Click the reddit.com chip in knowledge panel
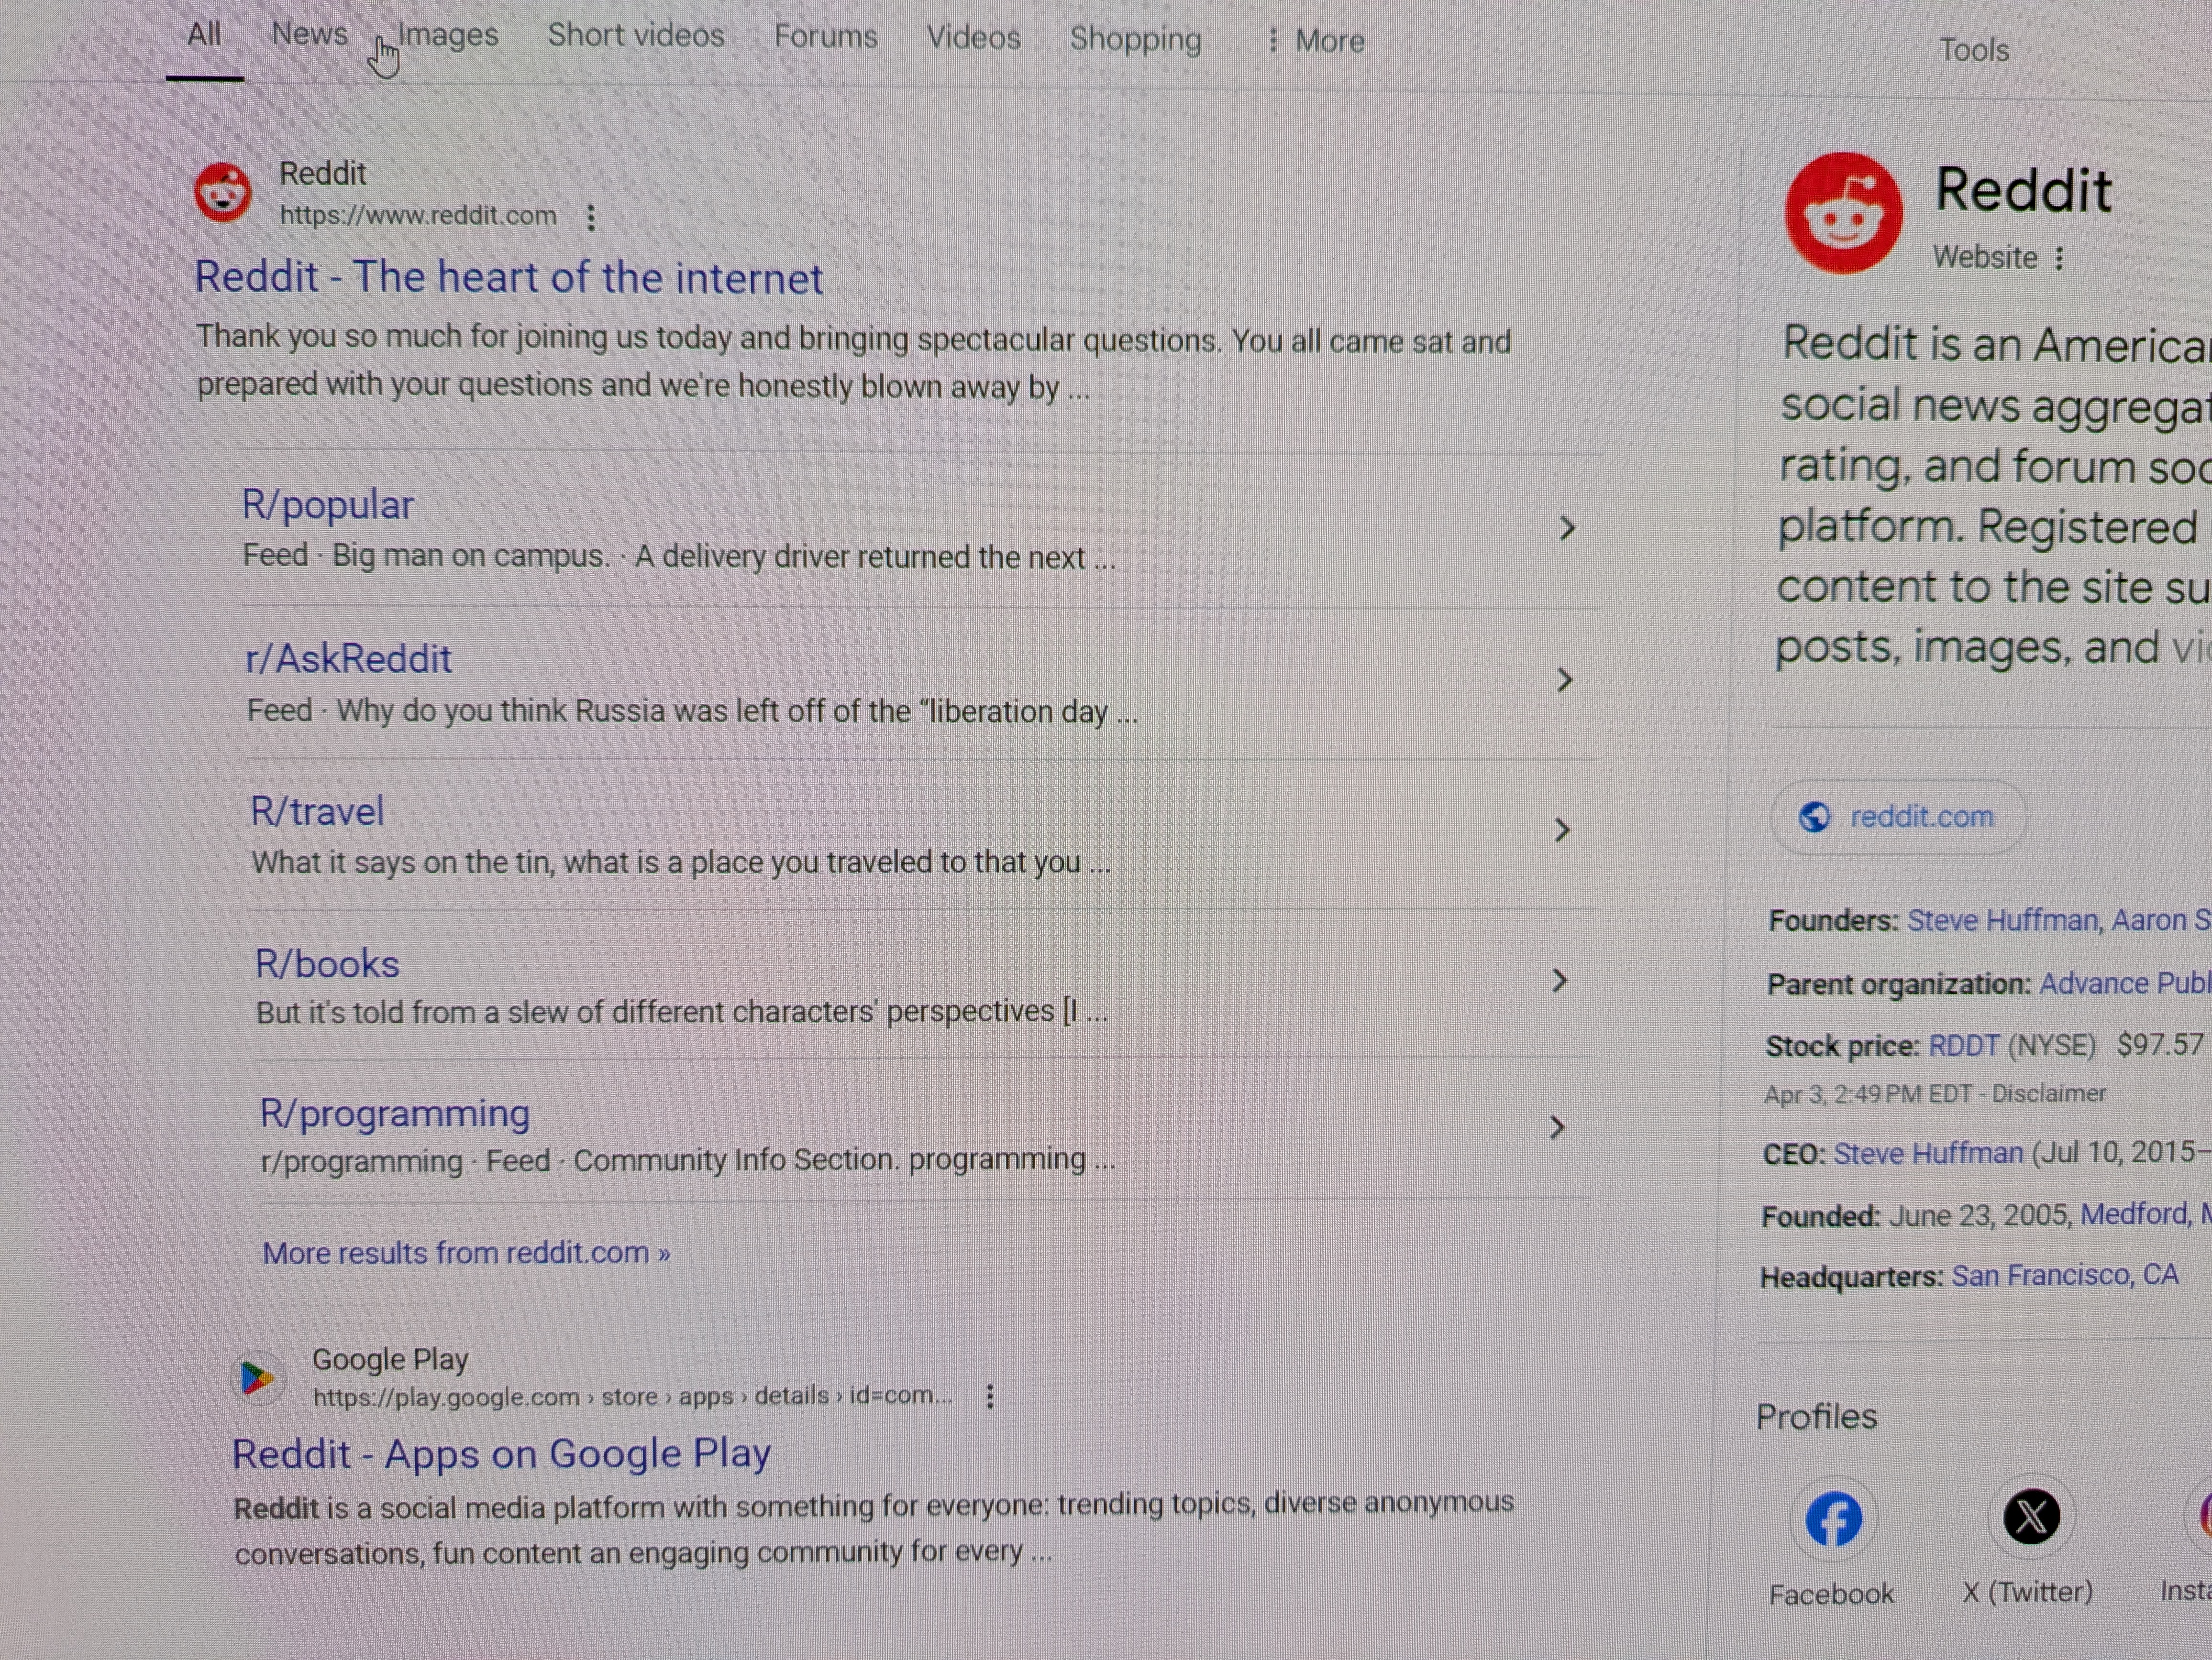The height and width of the screenshot is (1660, 2212). 1898,818
